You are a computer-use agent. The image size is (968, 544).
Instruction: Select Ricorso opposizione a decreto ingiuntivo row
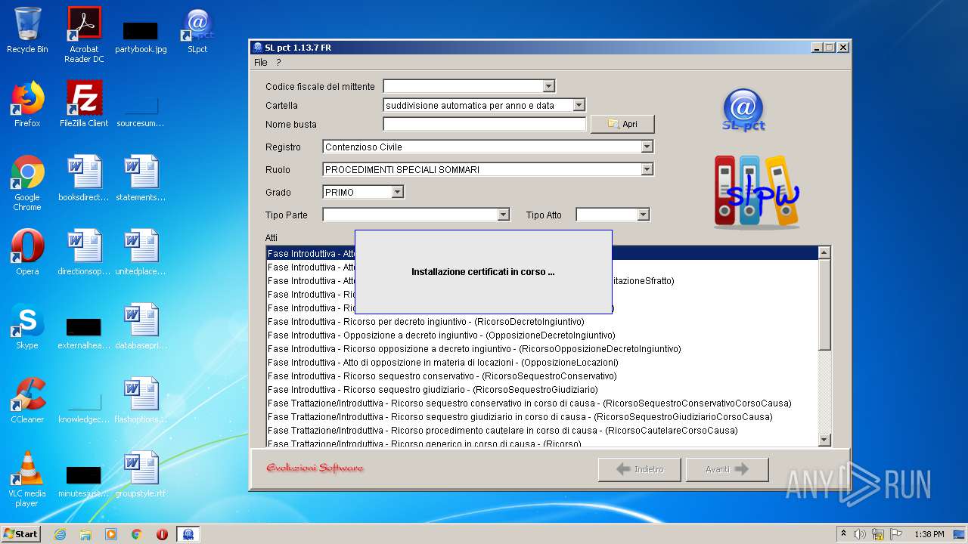click(542, 349)
